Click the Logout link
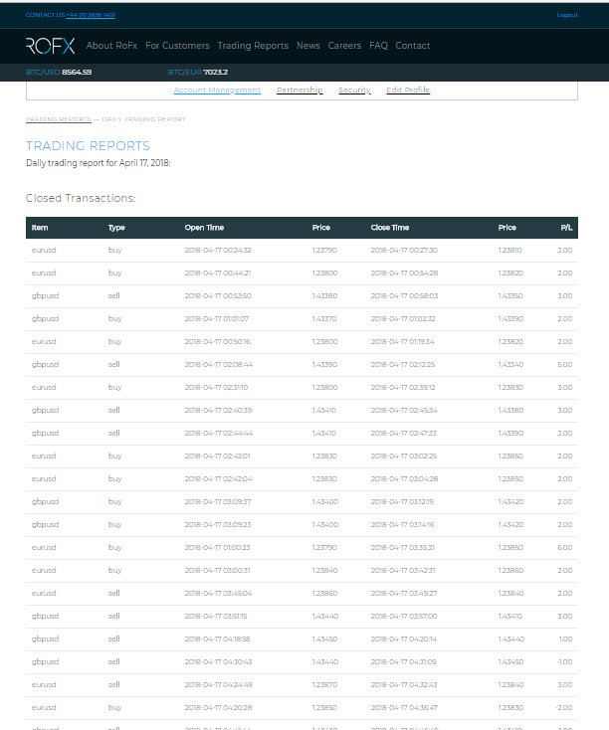 click(566, 15)
